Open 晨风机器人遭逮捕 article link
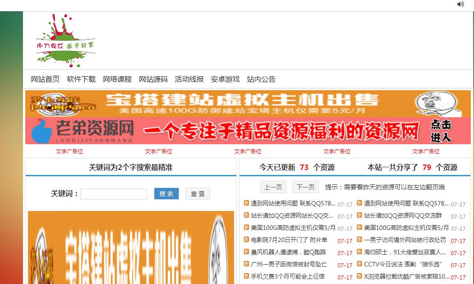This screenshot has width=474, height=284. pos(288,252)
